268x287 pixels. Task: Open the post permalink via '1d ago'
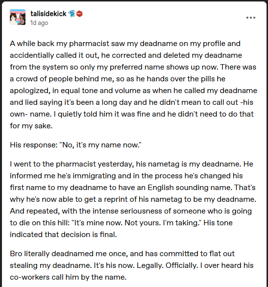point(39,23)
